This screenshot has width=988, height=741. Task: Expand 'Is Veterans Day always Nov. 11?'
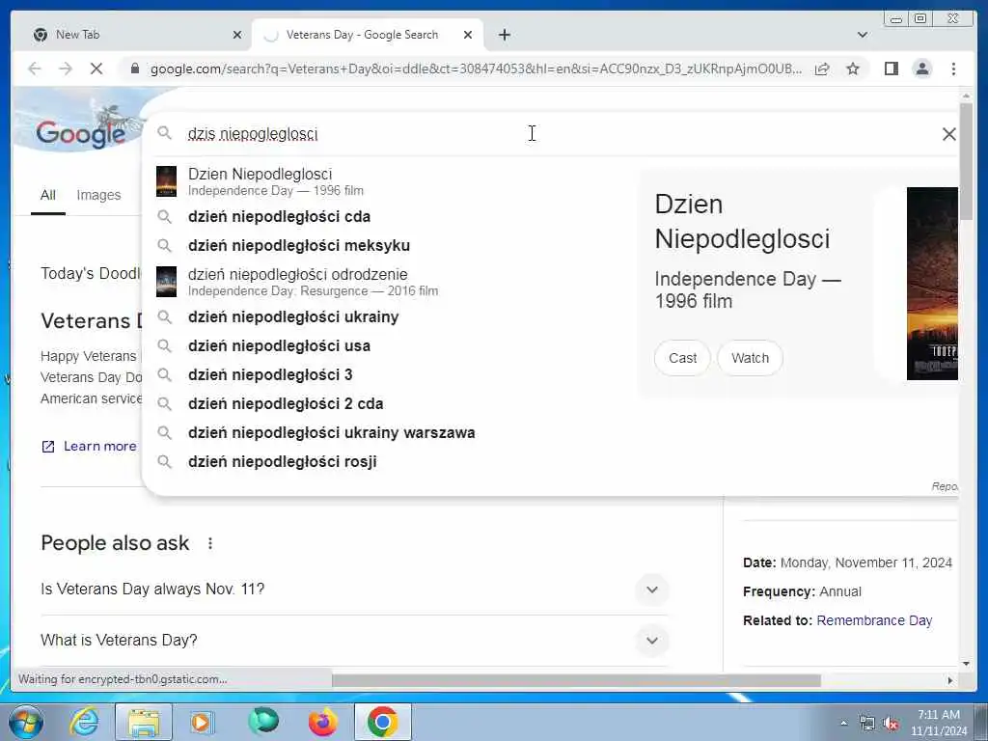(x=652, y=590)
